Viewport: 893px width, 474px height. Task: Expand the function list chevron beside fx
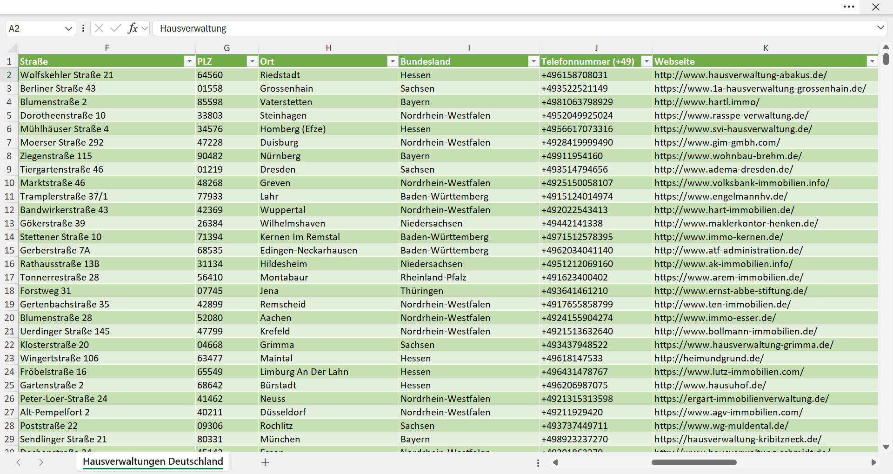(145, 28)
